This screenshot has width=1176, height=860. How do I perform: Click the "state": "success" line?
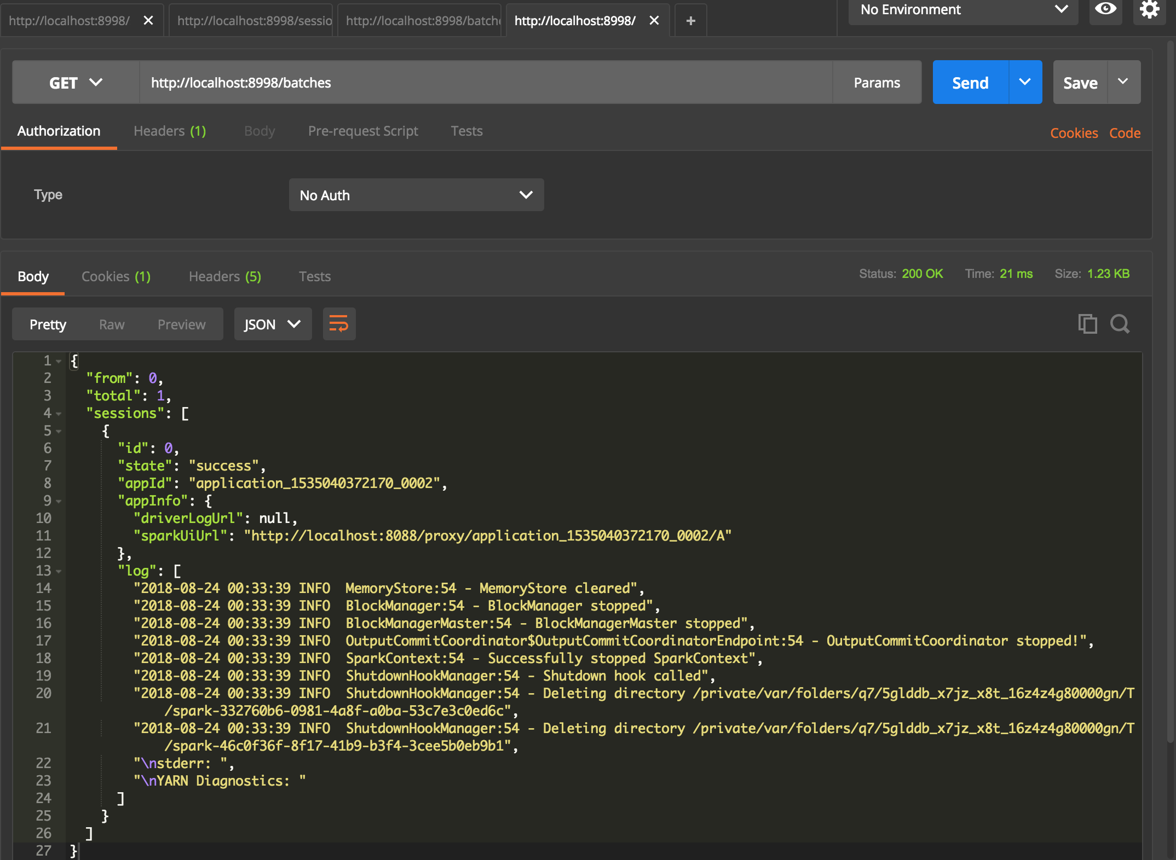(192, 466)
